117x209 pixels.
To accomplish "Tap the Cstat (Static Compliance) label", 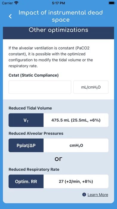I will [x=33, y=75].
